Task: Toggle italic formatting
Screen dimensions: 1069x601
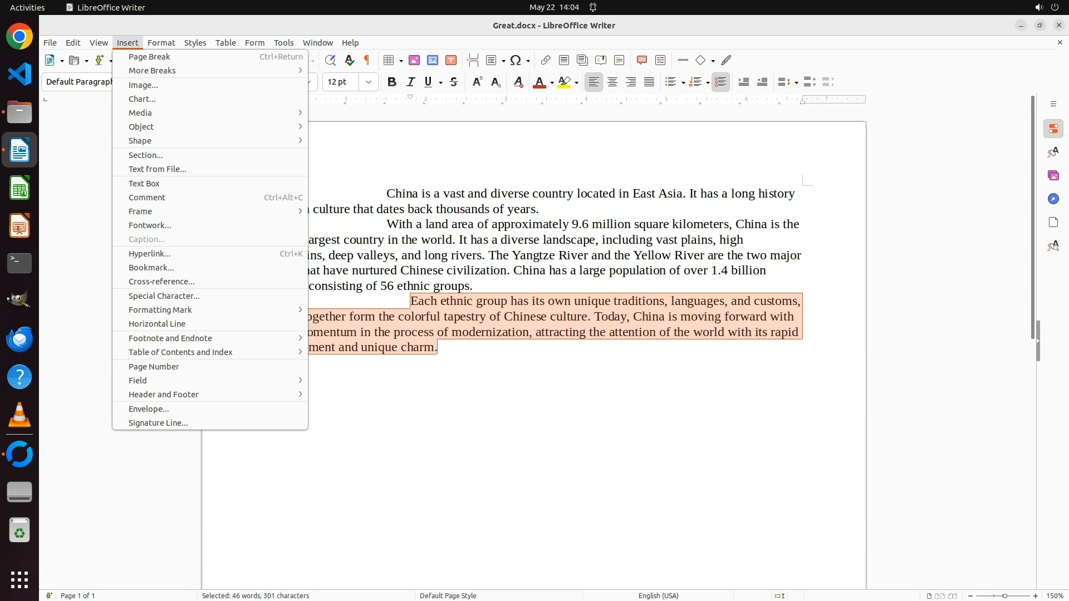Action: 410,82
